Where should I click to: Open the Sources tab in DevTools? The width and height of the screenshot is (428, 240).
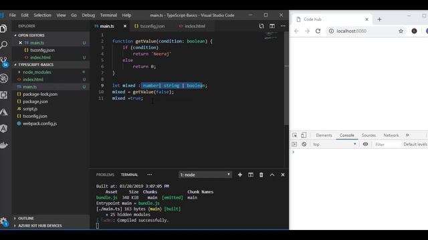[368, 135]
